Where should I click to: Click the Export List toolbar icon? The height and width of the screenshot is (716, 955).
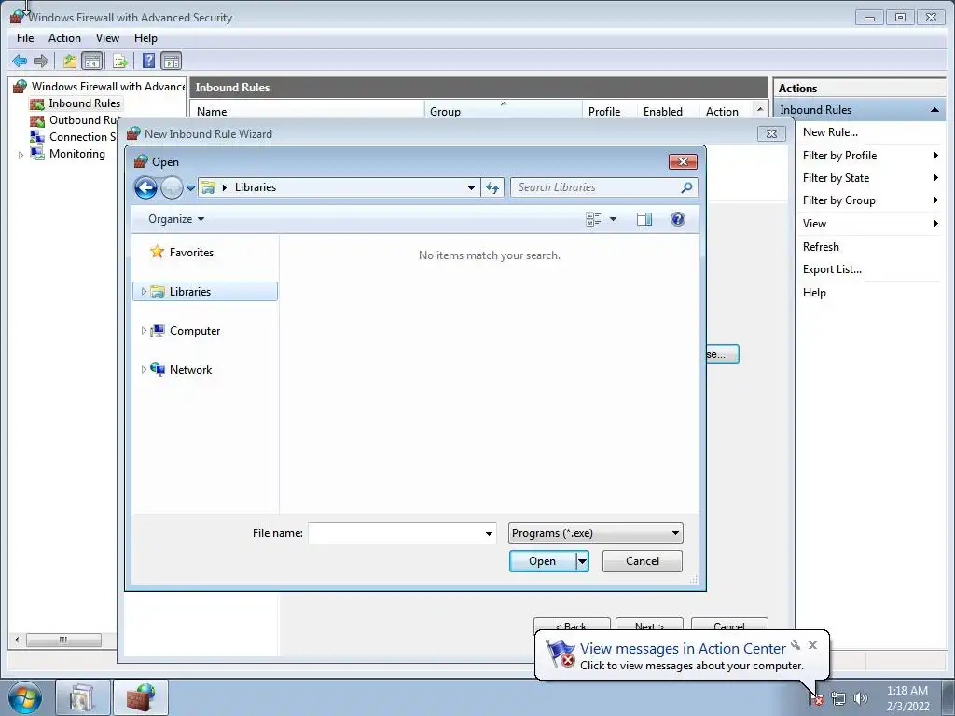pos(120,61)
